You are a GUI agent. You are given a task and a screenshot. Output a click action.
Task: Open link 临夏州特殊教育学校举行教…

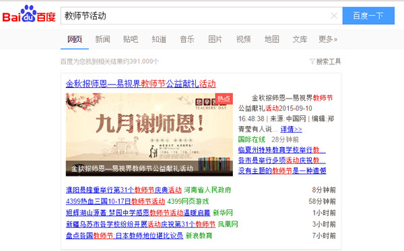[282, 150]
